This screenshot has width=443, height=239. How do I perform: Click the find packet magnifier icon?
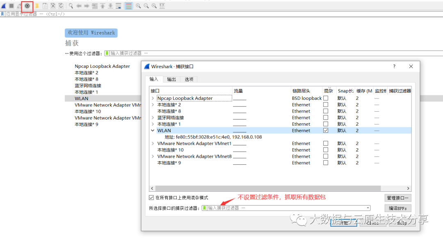[x=71, y=6]
